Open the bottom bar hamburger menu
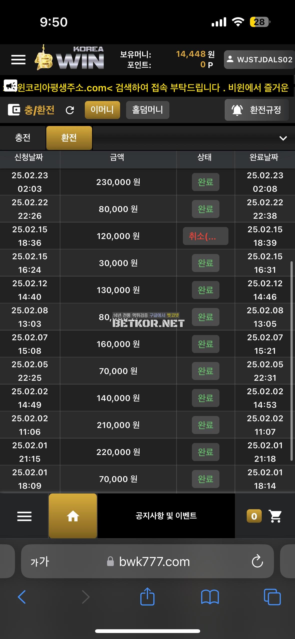This screenshot has width=295, height=639. [x=24, y=516]
